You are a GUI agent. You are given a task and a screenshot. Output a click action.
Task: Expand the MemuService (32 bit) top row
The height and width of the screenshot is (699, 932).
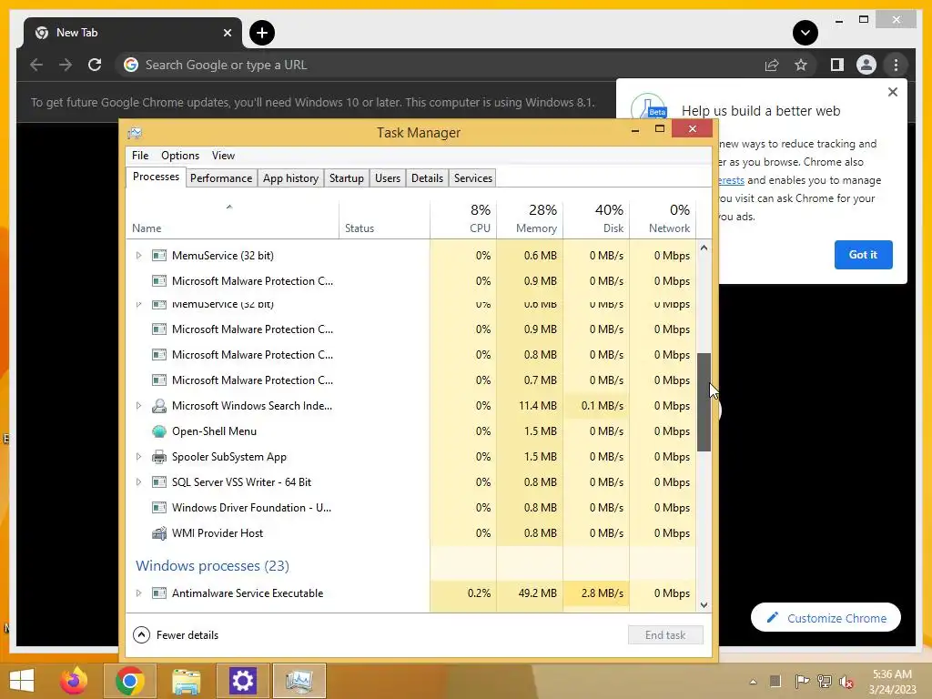pos(138,256)
